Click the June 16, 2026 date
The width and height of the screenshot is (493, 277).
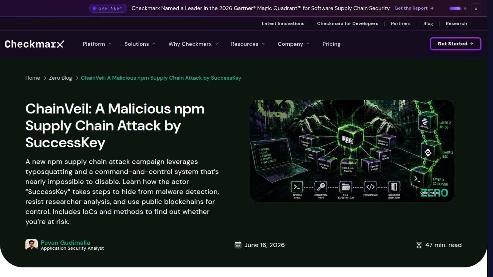[265, 245]
